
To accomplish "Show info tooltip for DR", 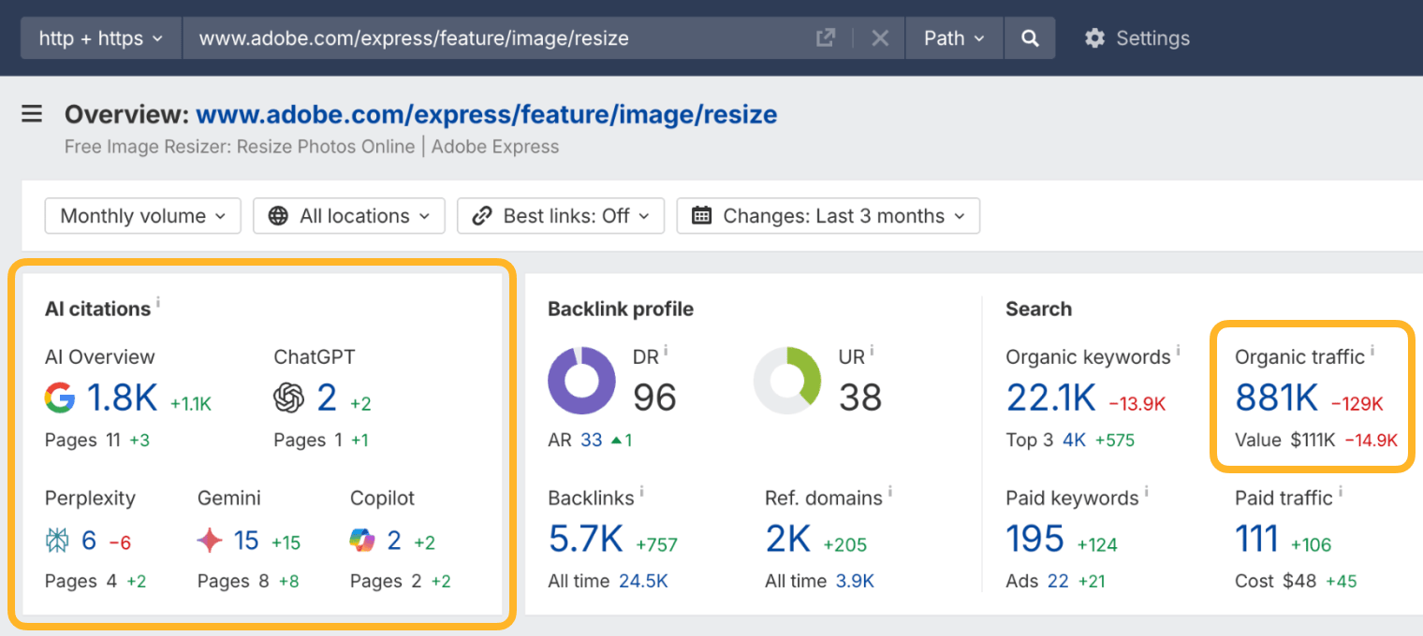I will click(666, 352).
